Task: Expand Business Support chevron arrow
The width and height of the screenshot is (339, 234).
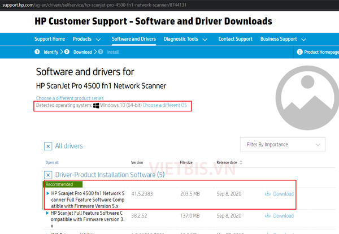Action: (x=303, y=40)
